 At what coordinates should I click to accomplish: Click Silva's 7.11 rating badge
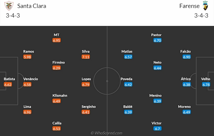86,57
